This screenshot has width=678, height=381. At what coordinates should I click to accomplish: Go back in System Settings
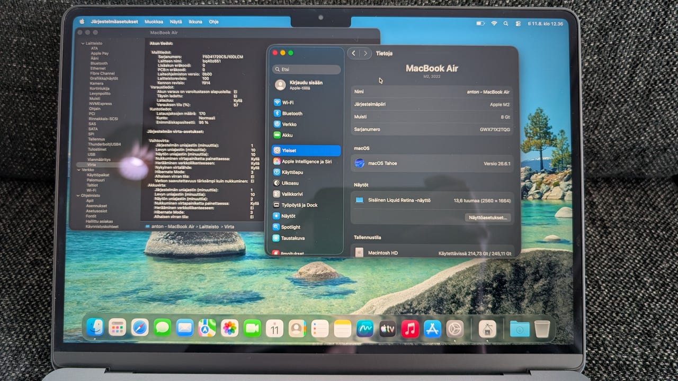[354, 53]
